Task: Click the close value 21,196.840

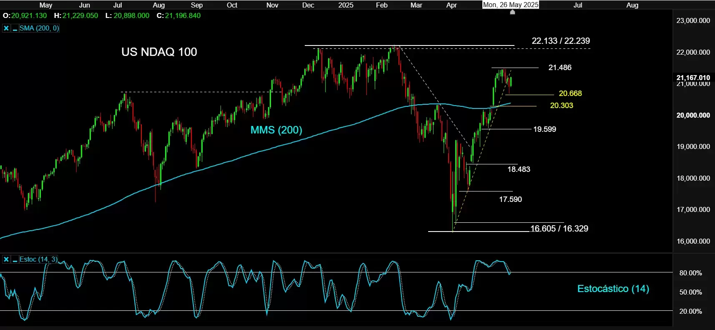Action: 183,15
